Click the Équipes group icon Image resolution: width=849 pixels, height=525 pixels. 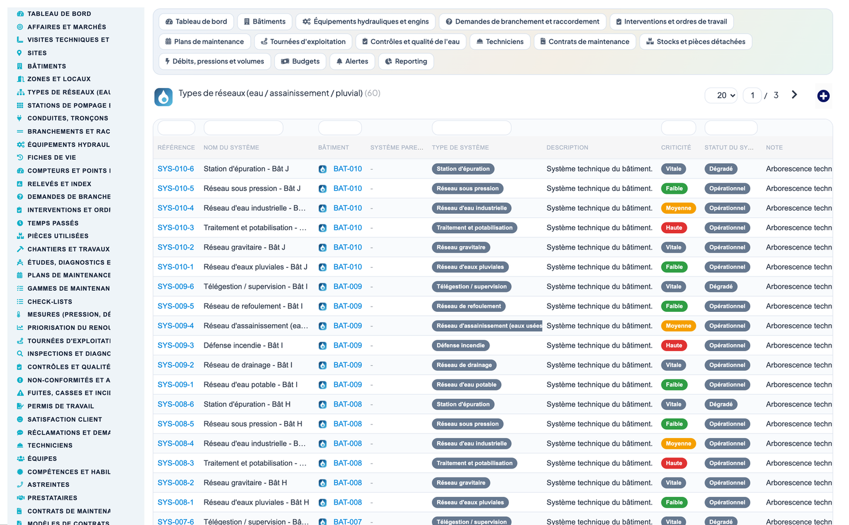(20, 459)
